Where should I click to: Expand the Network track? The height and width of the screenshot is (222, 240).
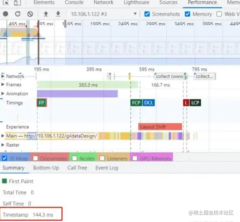pos(3,76)
